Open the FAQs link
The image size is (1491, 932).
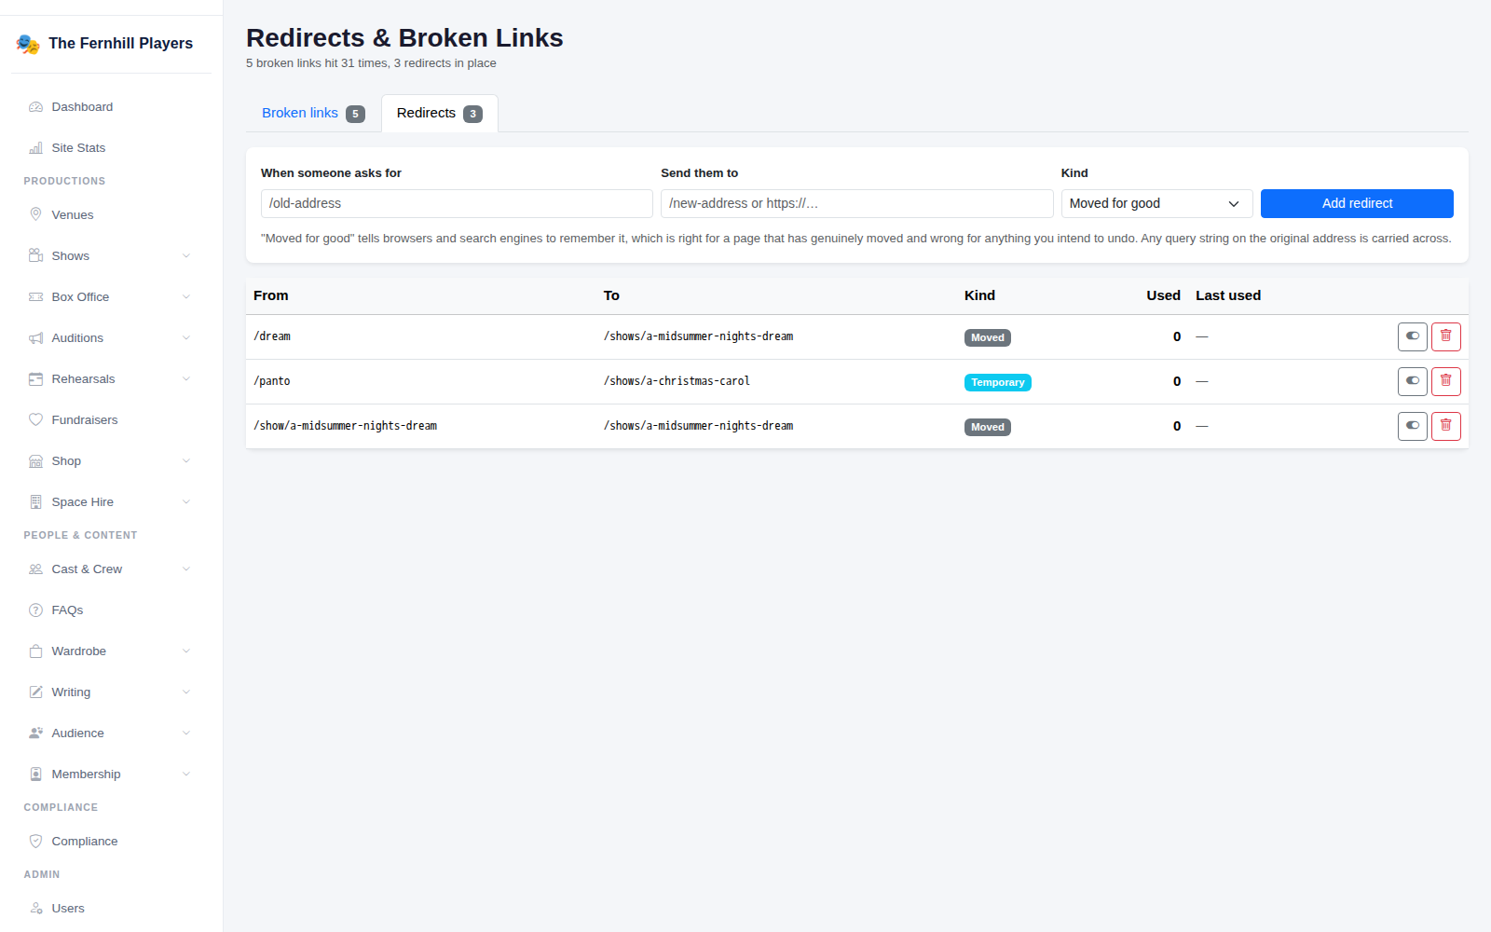point(111,610)
